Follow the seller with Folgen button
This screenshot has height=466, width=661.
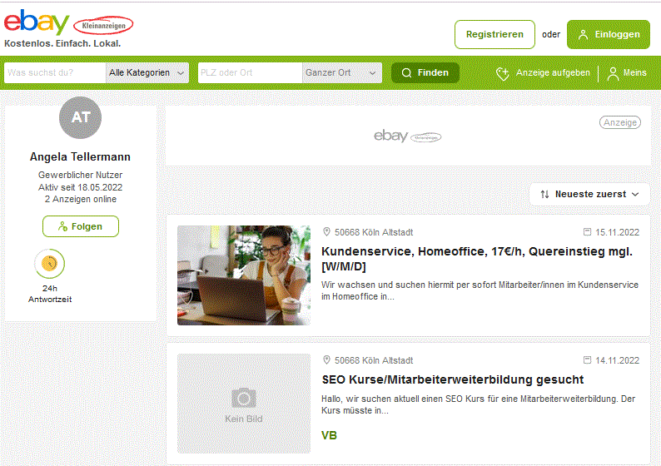tap(81, 226)
